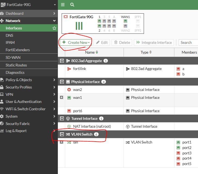Expand User & Authentication menu
The width and height of the screenshot is (198, 174).
[29, 102]
